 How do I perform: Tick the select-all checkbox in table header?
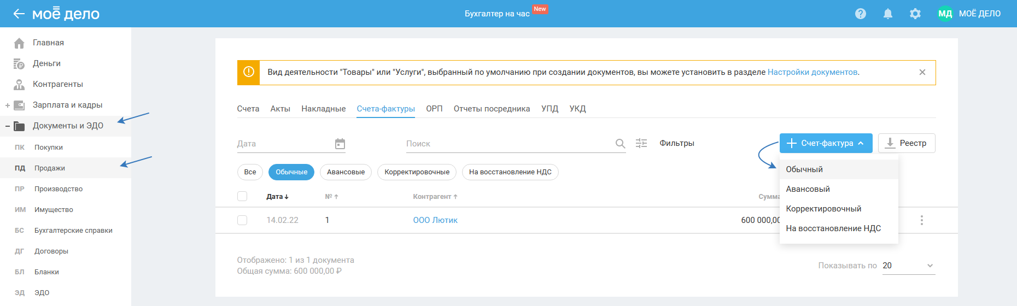(x=242, y=196)
